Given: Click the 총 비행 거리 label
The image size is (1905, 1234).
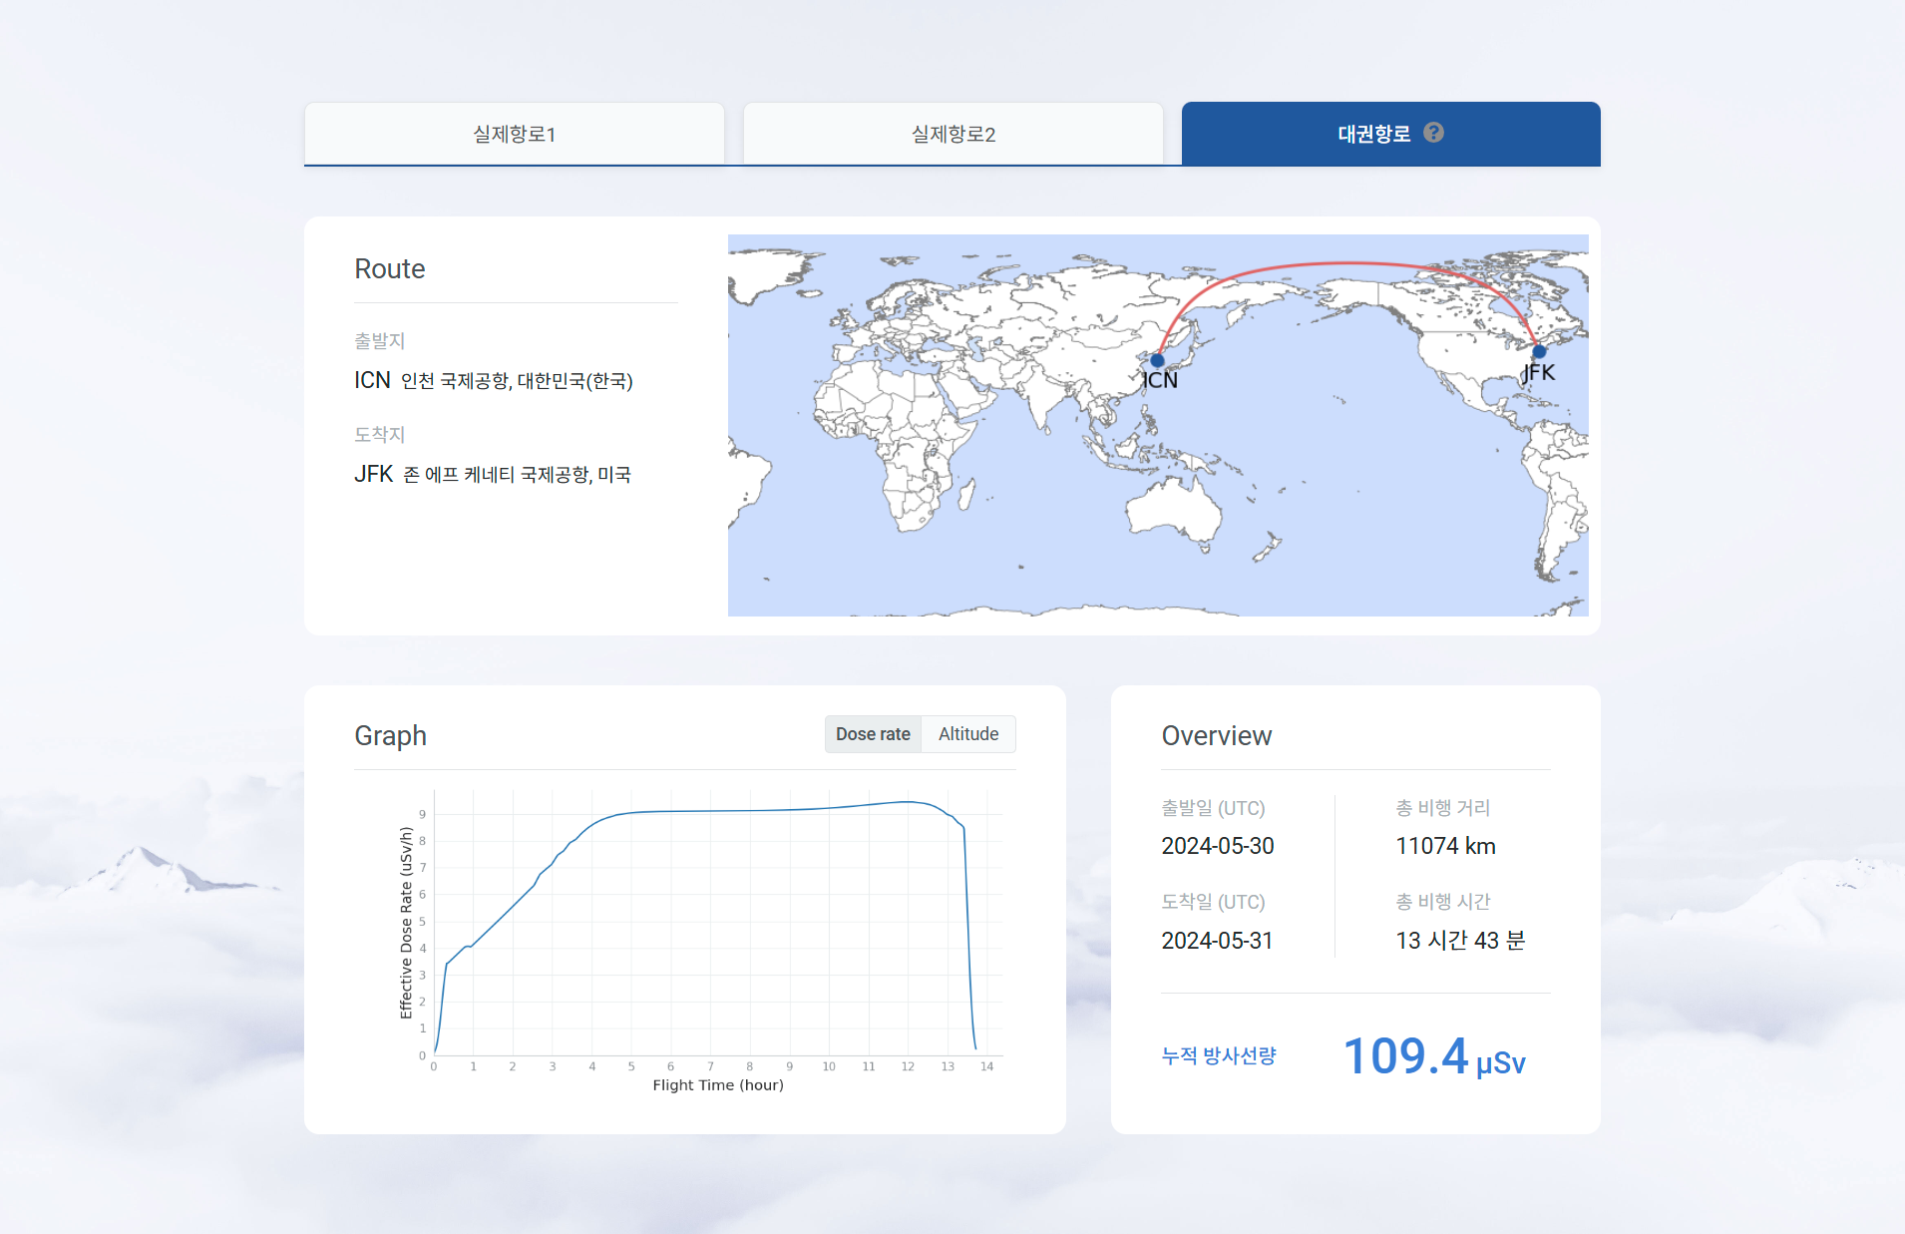Looking at the screenshot, I should [x=1442, y=808].
